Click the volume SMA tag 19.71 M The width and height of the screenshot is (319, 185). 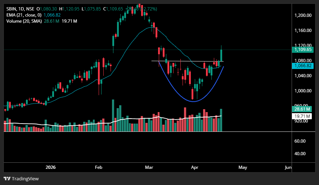pyautogui.click(x=302, y=116)
